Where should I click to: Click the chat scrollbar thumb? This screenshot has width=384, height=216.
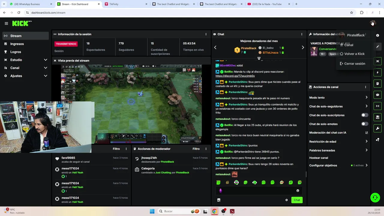tap(306, 174)
